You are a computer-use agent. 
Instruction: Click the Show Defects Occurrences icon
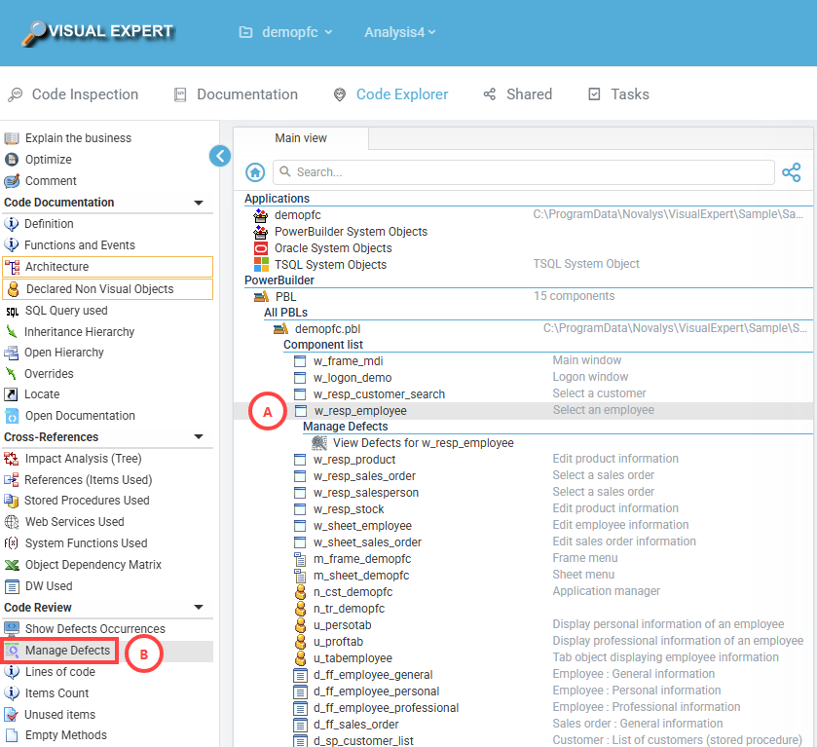tap(12, 629)
